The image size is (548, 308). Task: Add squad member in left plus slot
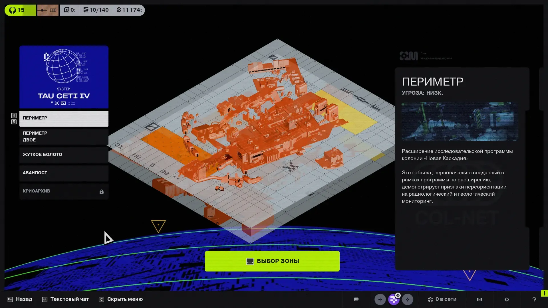click(x=380, y=299)
